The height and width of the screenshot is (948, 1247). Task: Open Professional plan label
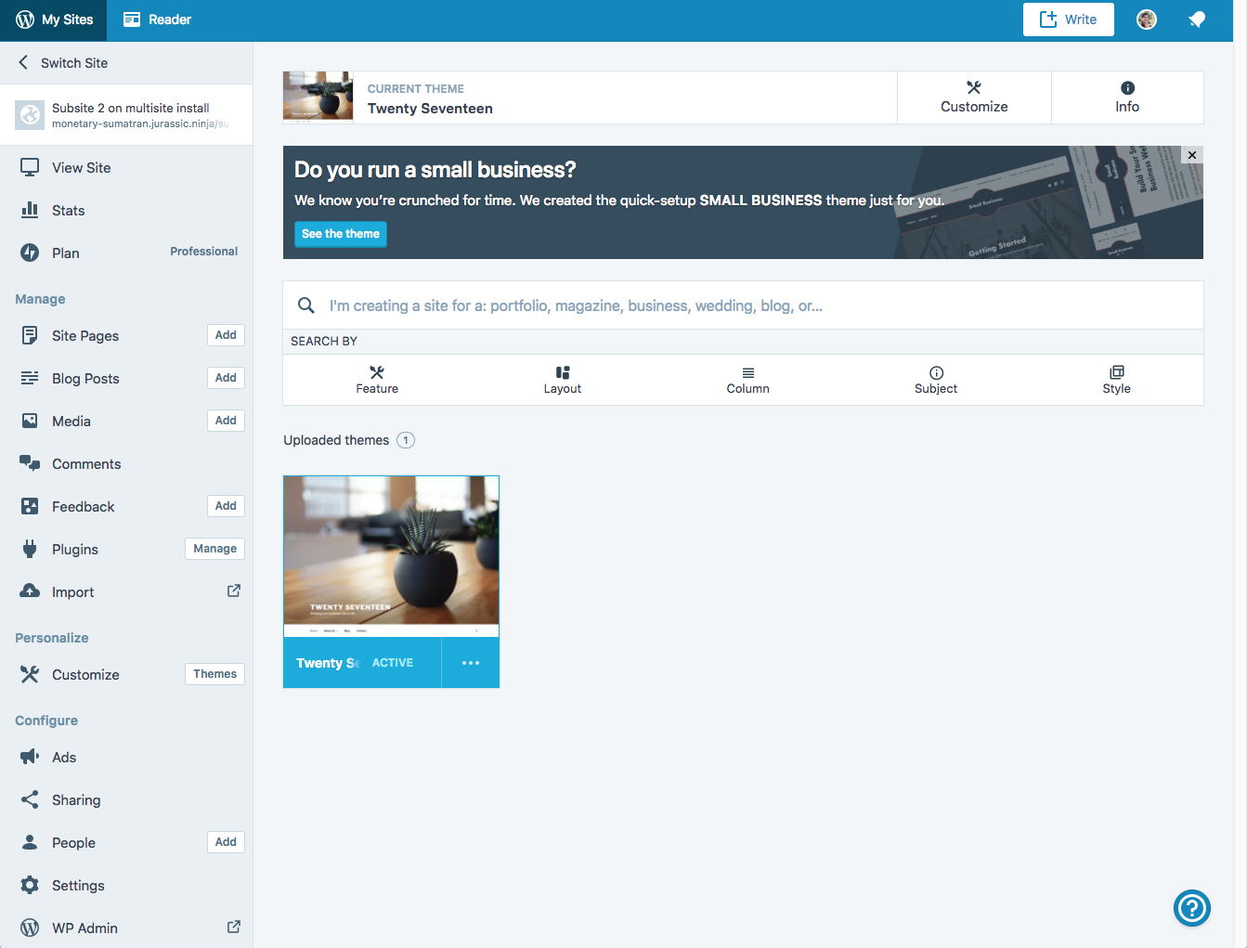click(x=203, y=252)
